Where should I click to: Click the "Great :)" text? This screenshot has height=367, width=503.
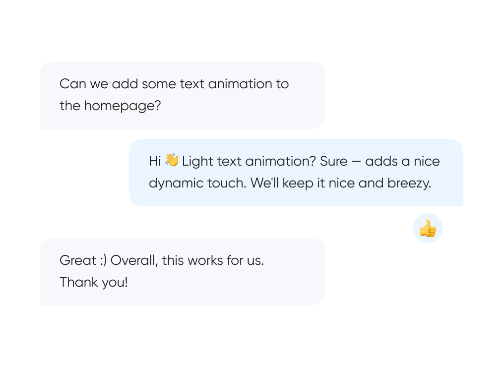pyautogui.click(x=83, y=260)
